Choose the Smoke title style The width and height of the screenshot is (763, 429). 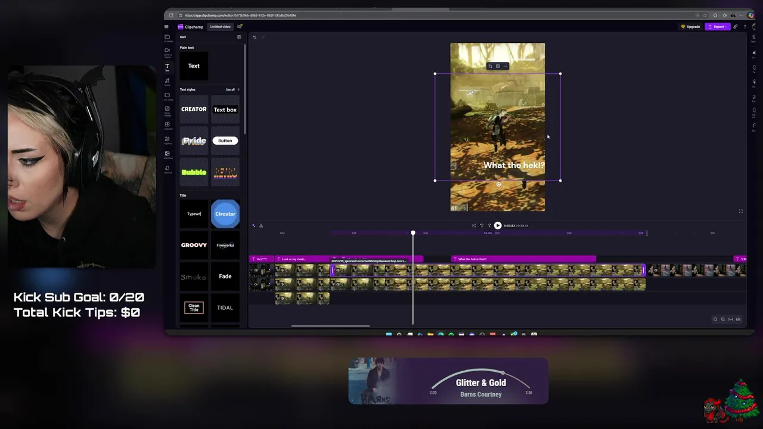194,276
